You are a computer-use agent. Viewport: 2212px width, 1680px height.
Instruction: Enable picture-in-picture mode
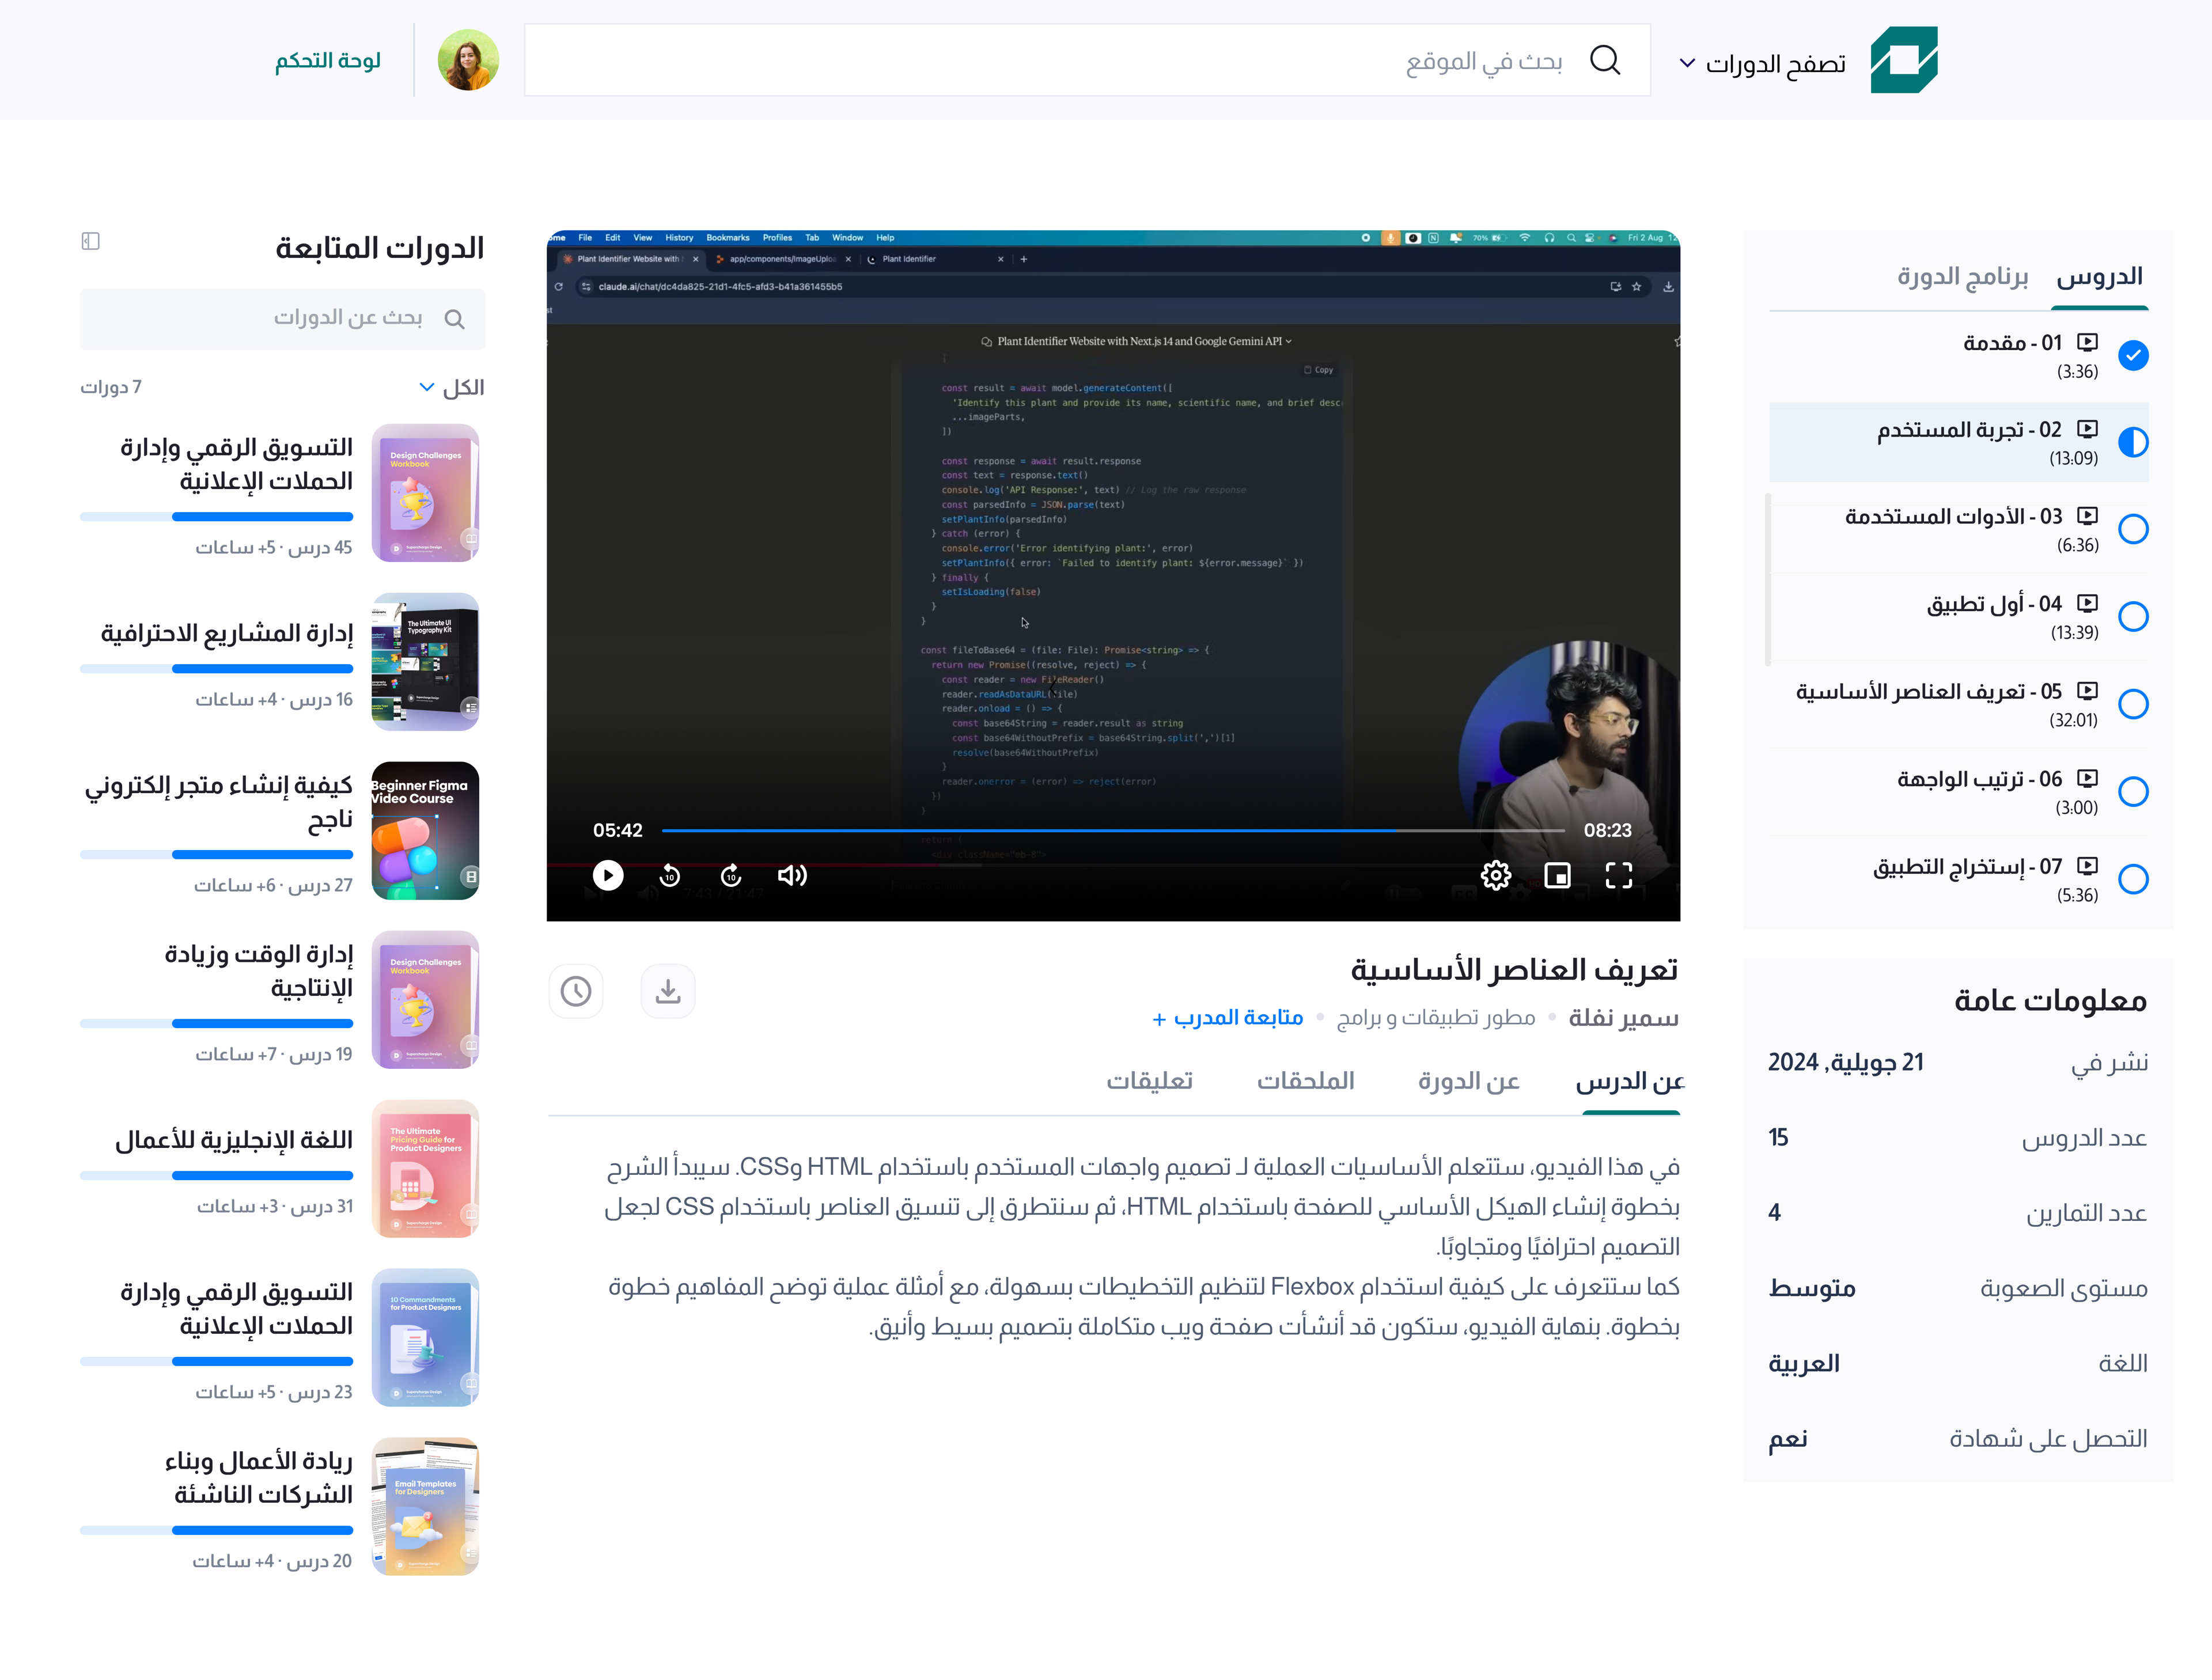coord(1558,876)
